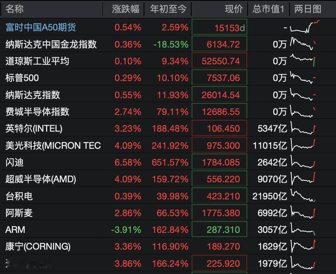336x274 pixels.
Task: Click the 总市值1 column header
Action: (x=268, y=9)
